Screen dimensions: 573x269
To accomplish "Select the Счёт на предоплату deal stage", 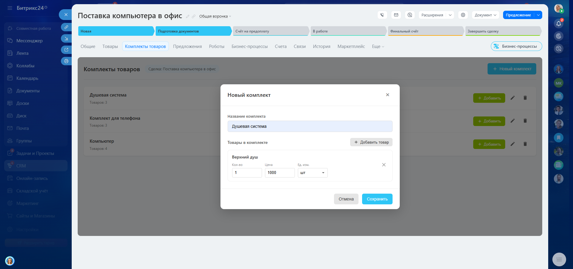I will (270, 31).
